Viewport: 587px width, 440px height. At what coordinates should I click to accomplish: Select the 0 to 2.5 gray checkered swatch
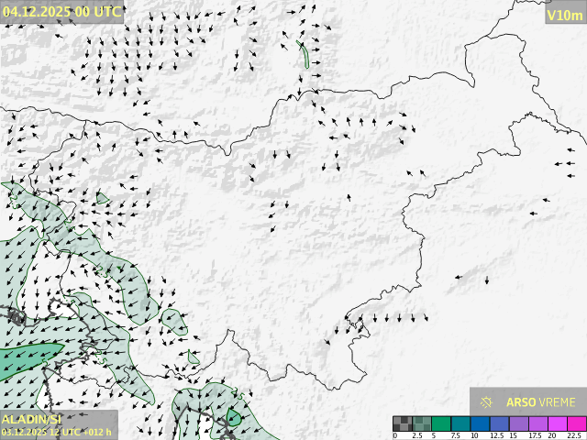(x=404, y=423)
